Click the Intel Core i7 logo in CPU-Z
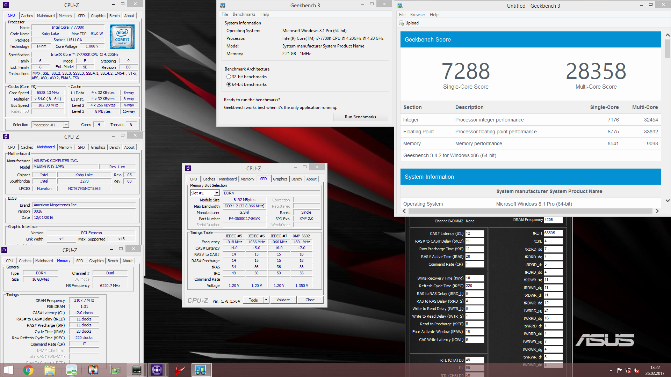The height and width of the screenshot is (377, 671). click(x=122, y=37)
